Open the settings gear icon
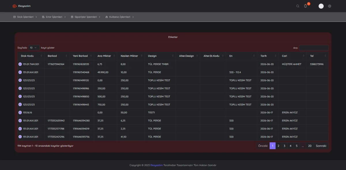 pyautogui.click(x=330, y=6)
